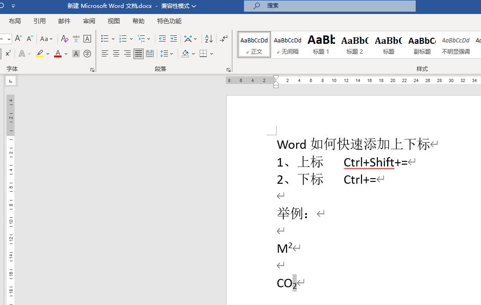481x305 pixels.
Task: Place cursor after CO2 in the document
Action: 297,283
